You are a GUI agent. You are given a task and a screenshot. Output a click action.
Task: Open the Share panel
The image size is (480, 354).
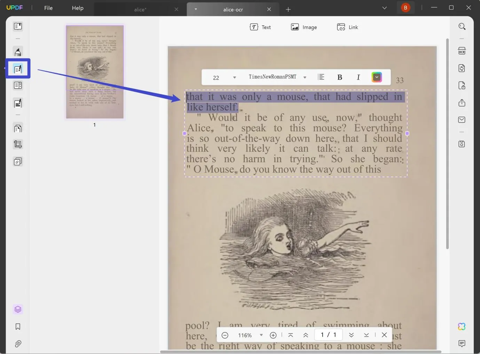click(462, 103)
